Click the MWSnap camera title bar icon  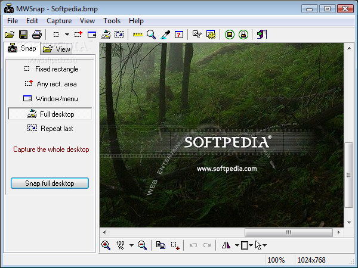[x=9, y=8]
